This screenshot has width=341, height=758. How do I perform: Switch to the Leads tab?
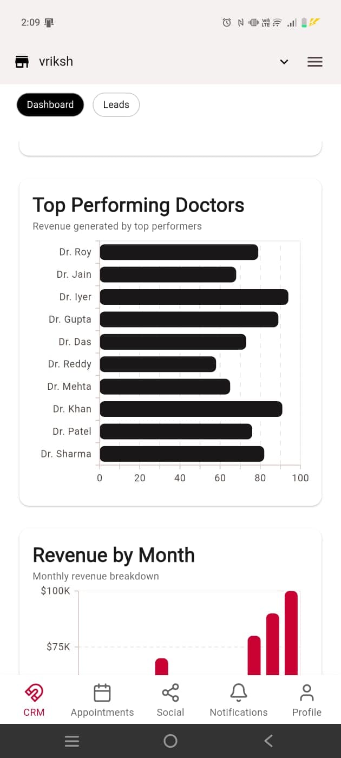116,105
